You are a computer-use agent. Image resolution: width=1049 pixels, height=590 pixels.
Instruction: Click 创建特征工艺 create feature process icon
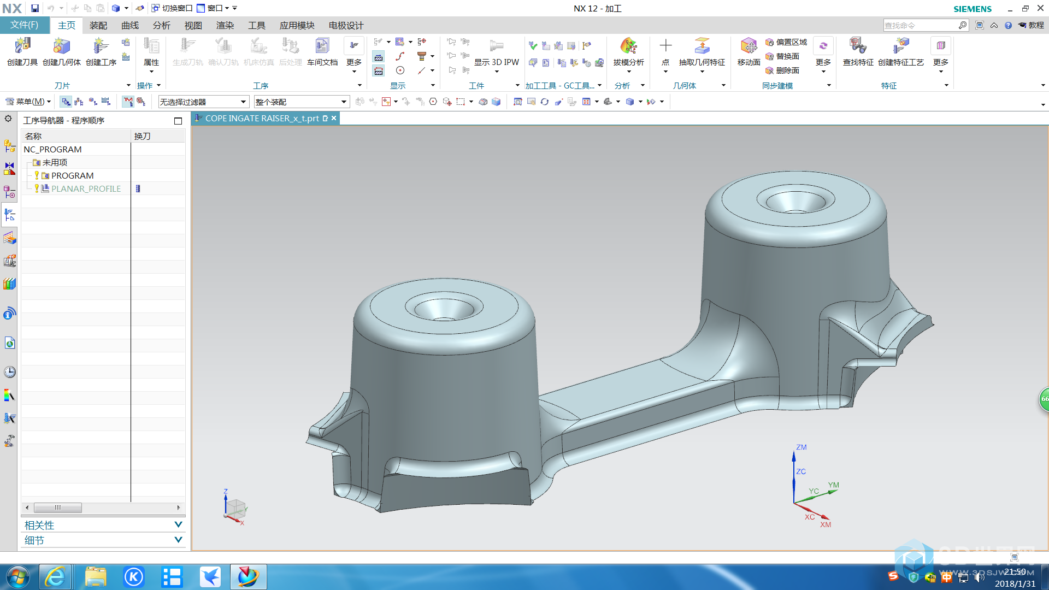(901, 52)
